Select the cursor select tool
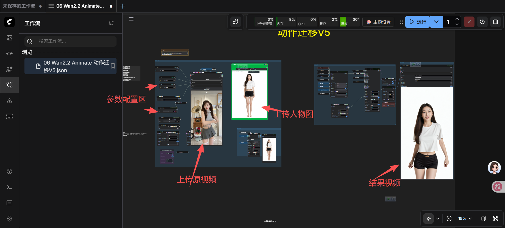Image resolution: width=505 pixels, height=228 pixels. (x=428, y=219)
